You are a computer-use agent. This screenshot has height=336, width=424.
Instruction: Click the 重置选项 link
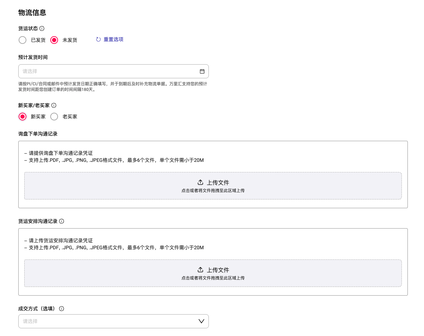tap(113, 39)
